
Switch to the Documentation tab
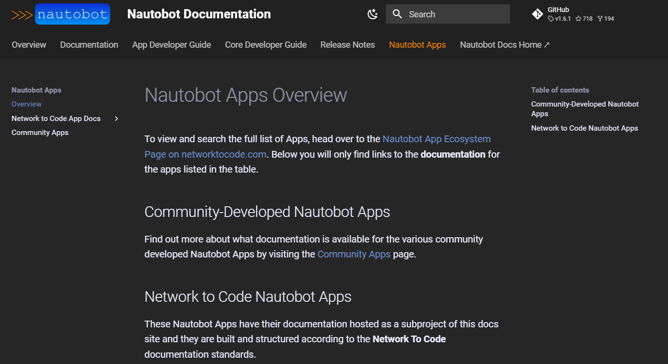[89, 45]
